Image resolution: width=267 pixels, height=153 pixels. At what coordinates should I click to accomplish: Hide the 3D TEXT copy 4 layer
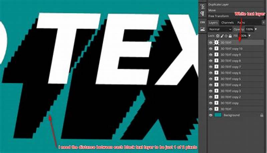211,85
